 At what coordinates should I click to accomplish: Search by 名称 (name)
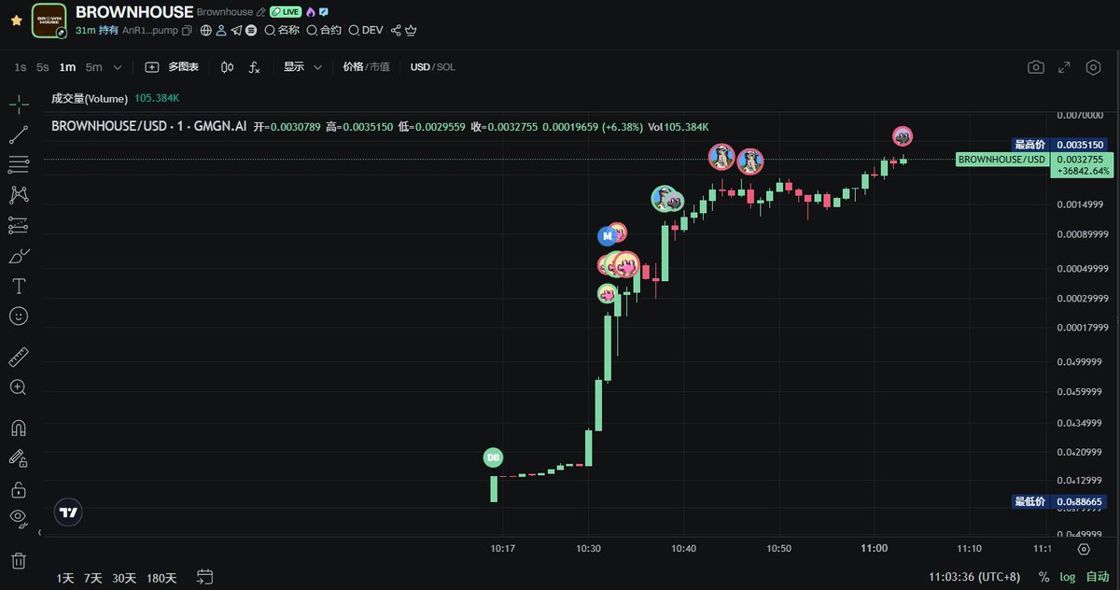point(282,31)
